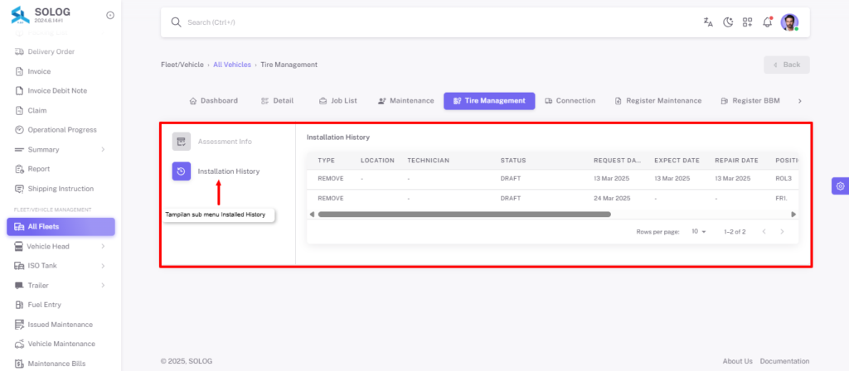This screenshot has height=371, width=849.
Task: Open the language translate icon
Action: click(x=708, y=22)
